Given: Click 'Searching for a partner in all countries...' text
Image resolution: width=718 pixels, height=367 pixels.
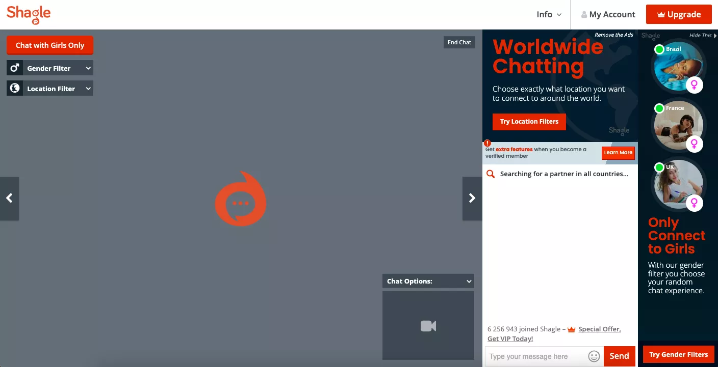Looking at the screenshot, I should [x=564, y=174].
